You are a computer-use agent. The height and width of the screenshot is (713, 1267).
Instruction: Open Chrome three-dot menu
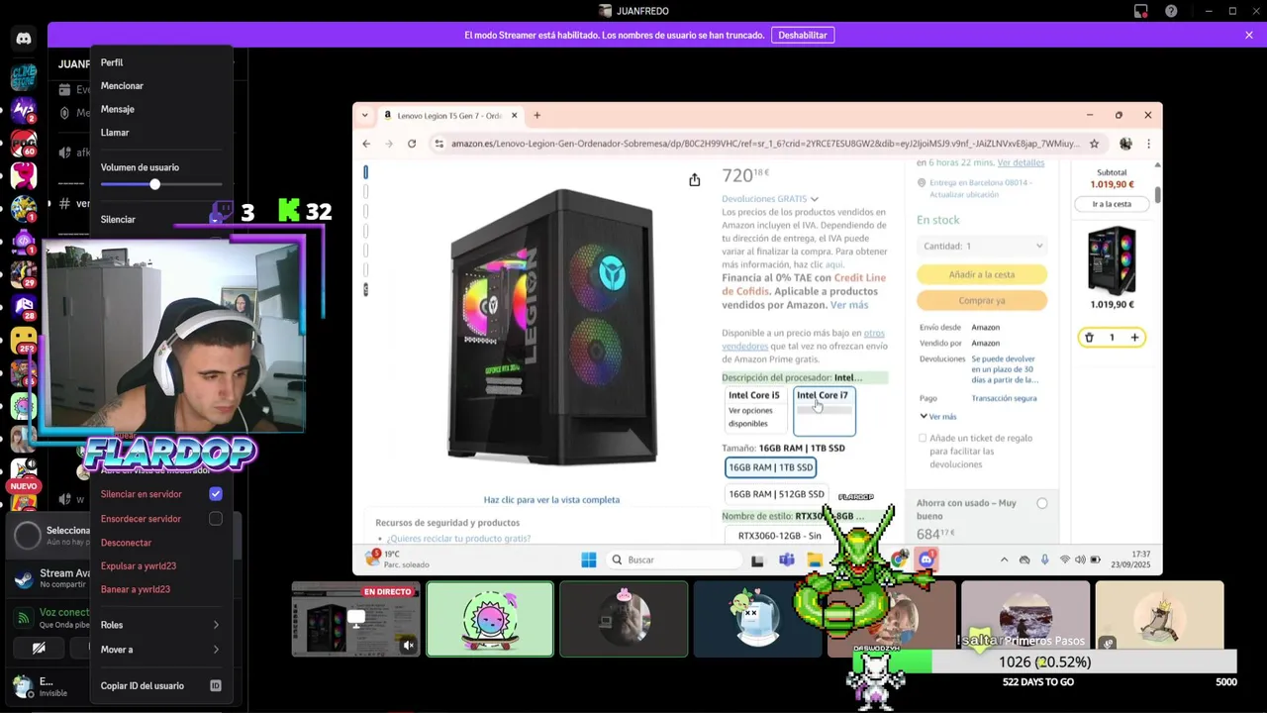click(x=1148, y=144)
